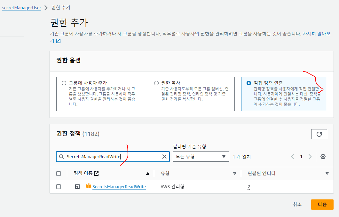Screen dimensions: 339x217
Task: Clear the policy search text with X
Action: click(164, 157)
